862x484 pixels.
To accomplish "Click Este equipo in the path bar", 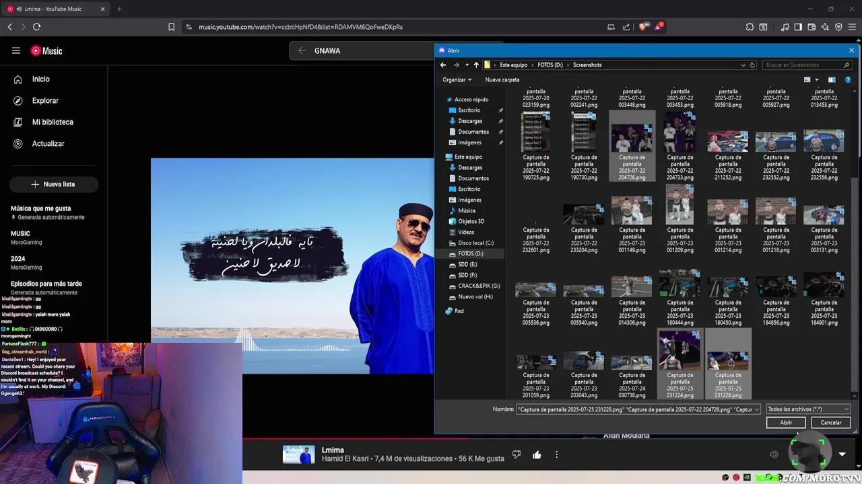I will point(514,65).
